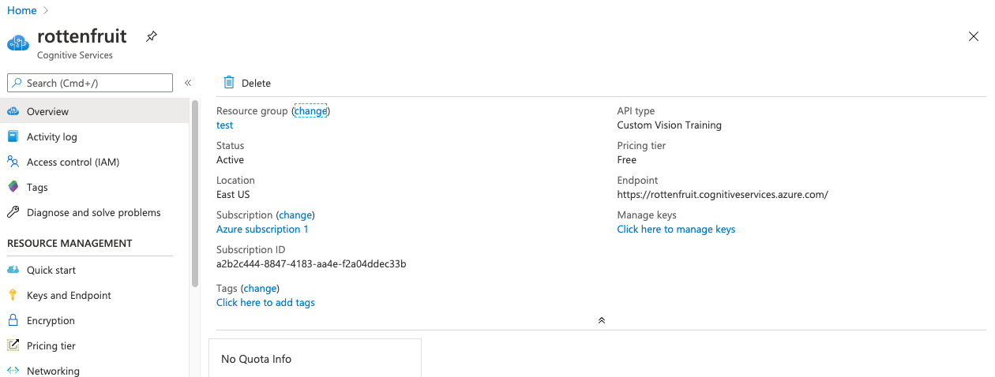Screen dimensions: 995x377
Task: Click the Pricing tier edit icon
Action: (x=13, y=345)
